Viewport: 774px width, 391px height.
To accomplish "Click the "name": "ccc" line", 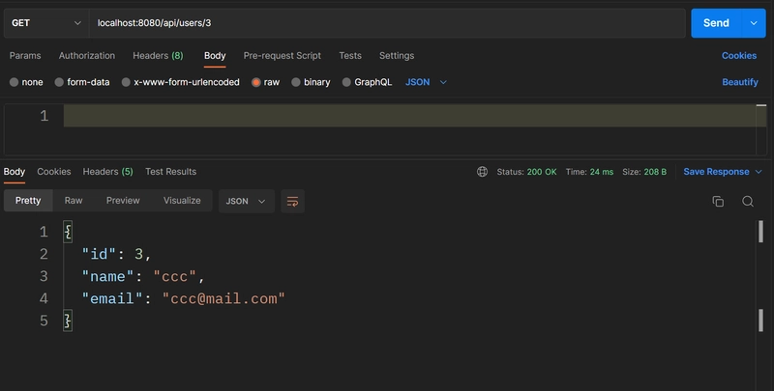I will (x=143, y=276).
